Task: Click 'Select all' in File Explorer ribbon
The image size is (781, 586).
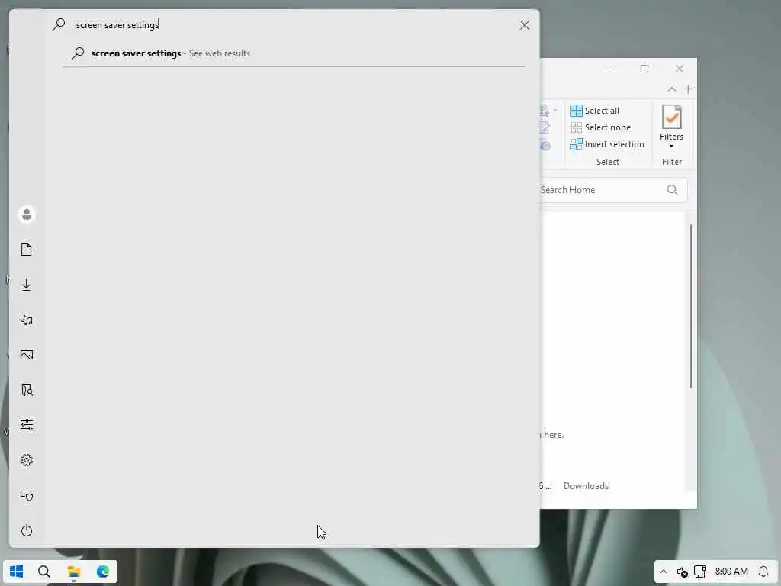Action: pyautogui.click(x=595, y=111)
